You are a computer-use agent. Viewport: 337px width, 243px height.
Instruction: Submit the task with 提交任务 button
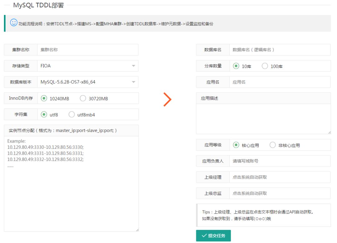(x=213, y=236)
